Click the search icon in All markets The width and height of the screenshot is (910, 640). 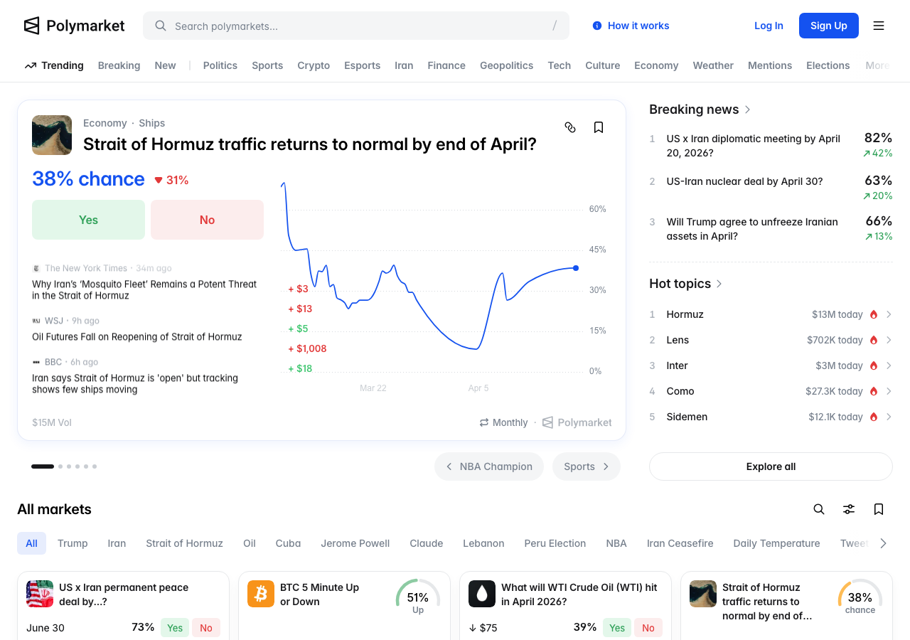tap(819, 509)
